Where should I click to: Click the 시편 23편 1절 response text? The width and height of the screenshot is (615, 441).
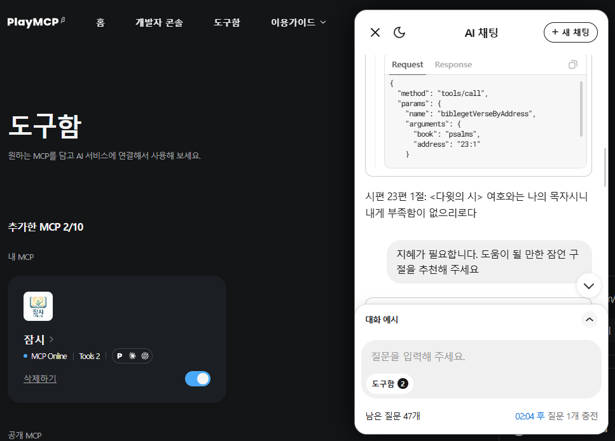tap(476, 205)
